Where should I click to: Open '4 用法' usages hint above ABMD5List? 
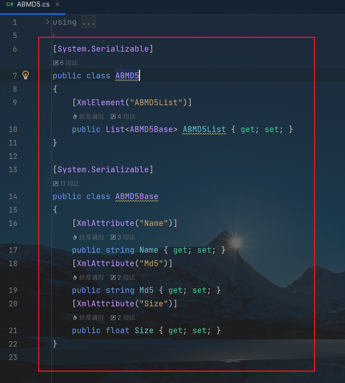[123, 117]
